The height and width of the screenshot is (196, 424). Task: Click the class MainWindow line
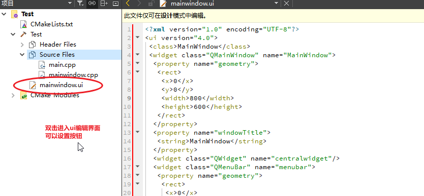coord(200,47)
